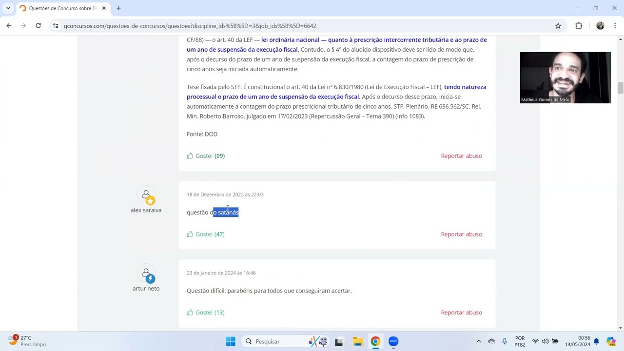Bookmark this page with the star

pos(558,26)
